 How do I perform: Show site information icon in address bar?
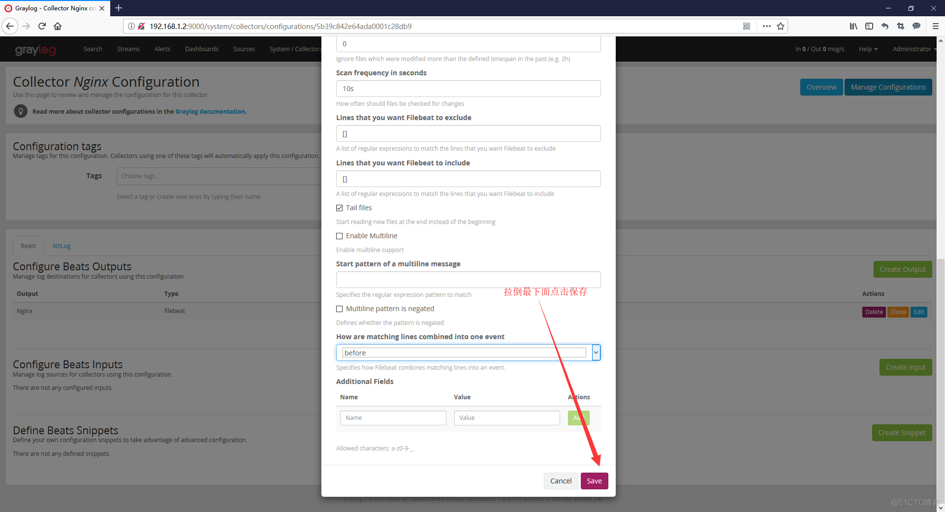(x=131, y=26)
